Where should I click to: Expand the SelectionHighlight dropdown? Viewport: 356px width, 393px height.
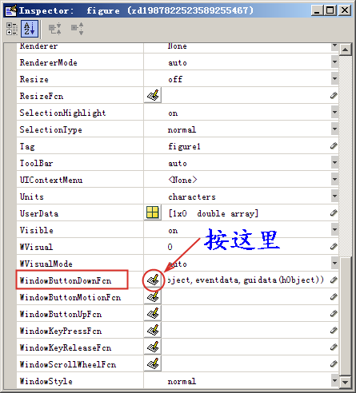[334, 113]
